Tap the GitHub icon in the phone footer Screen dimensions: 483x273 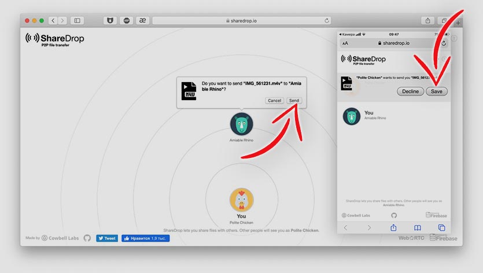(394, 215)
